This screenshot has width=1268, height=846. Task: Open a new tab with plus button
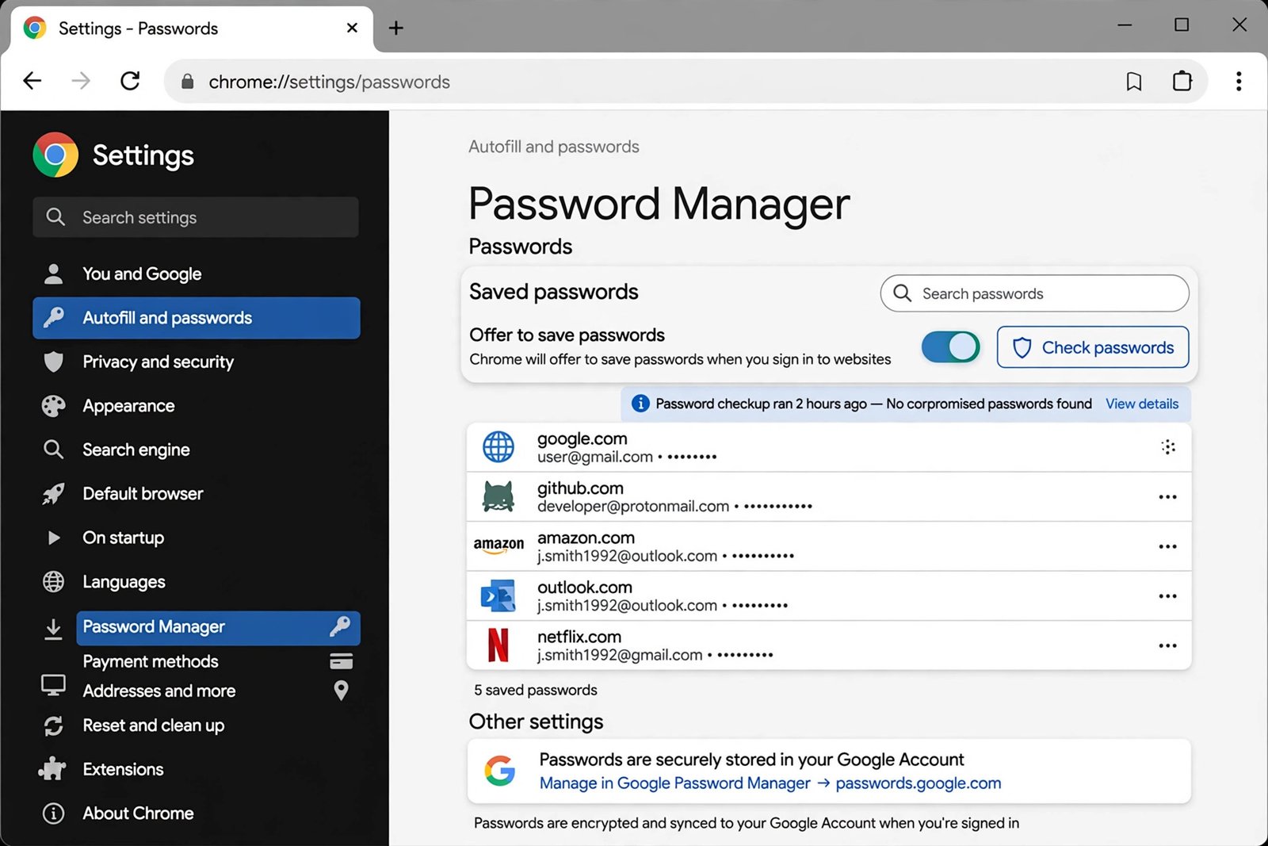pos(396,29)
